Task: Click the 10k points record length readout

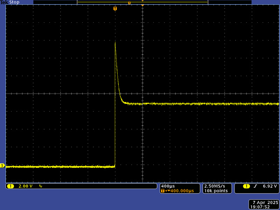Action: coord(216,191)
